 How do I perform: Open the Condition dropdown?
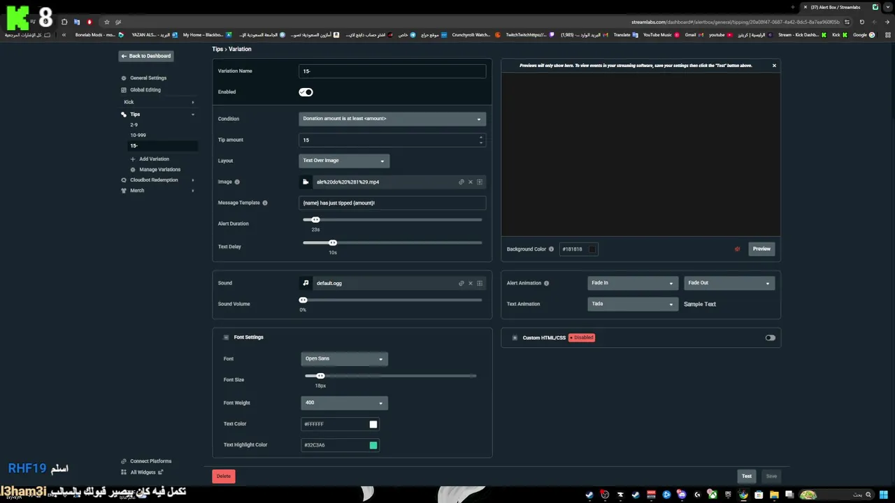pyautogui.click(x=392, y=119)
